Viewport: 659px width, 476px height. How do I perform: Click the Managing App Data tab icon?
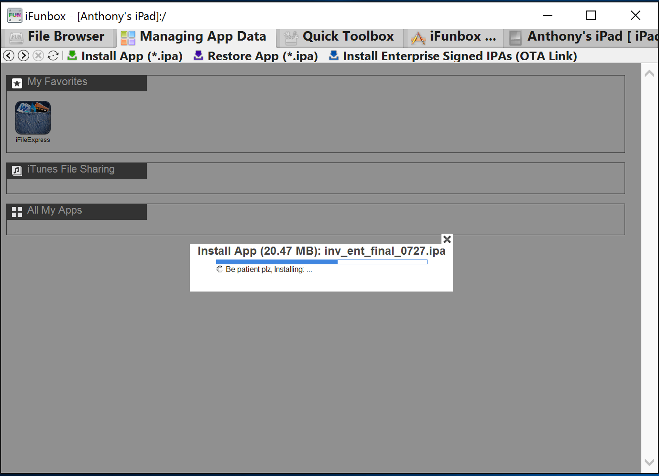[x=128, y=37]
